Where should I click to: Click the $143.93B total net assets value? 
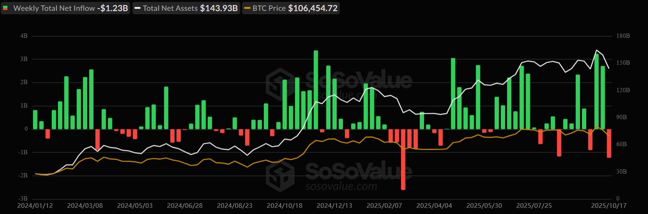(x=219, y=8)
